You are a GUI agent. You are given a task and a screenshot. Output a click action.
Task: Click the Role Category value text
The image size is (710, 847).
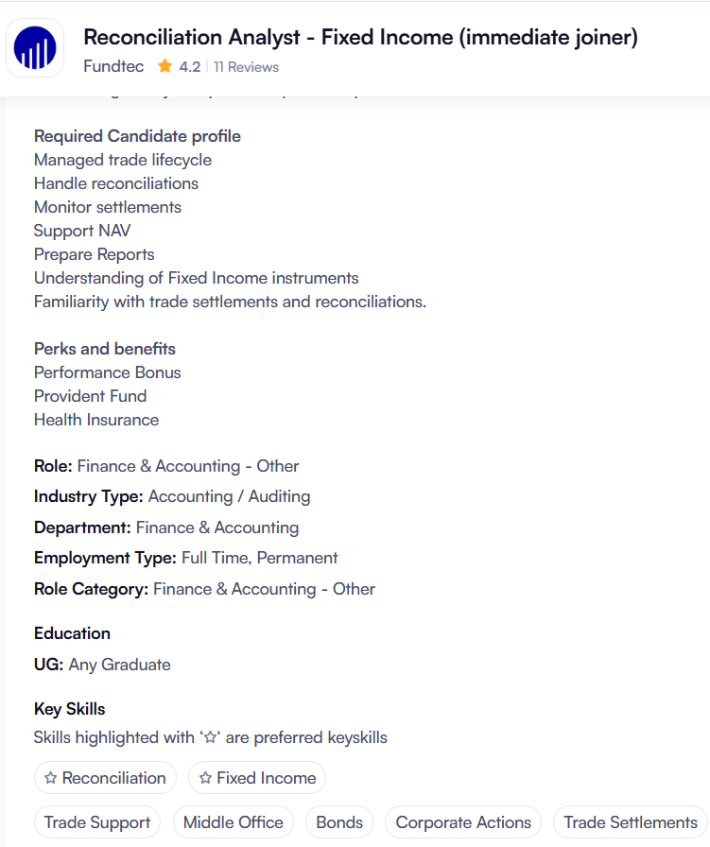[x=264, y=589]
